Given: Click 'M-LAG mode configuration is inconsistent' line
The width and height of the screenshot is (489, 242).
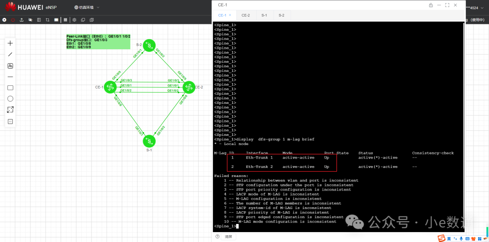Looking at the screenshot, I should [x=287, y=222].
